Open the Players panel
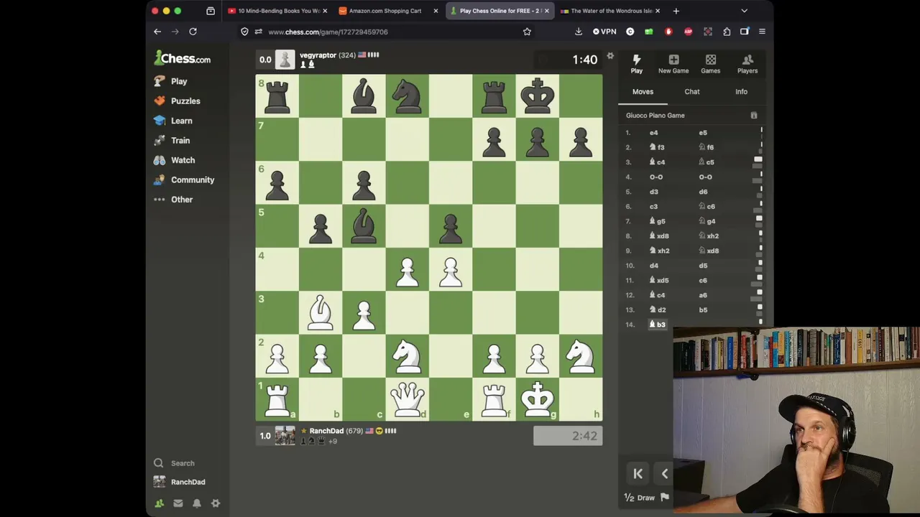The image size is (920, 517). tap(747, 64)
